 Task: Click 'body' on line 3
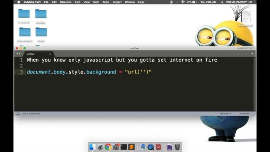coord(59,72)
